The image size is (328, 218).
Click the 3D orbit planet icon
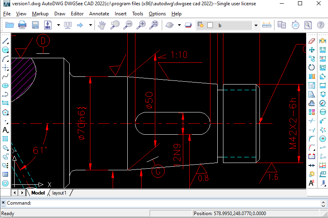tap(169, 25)
